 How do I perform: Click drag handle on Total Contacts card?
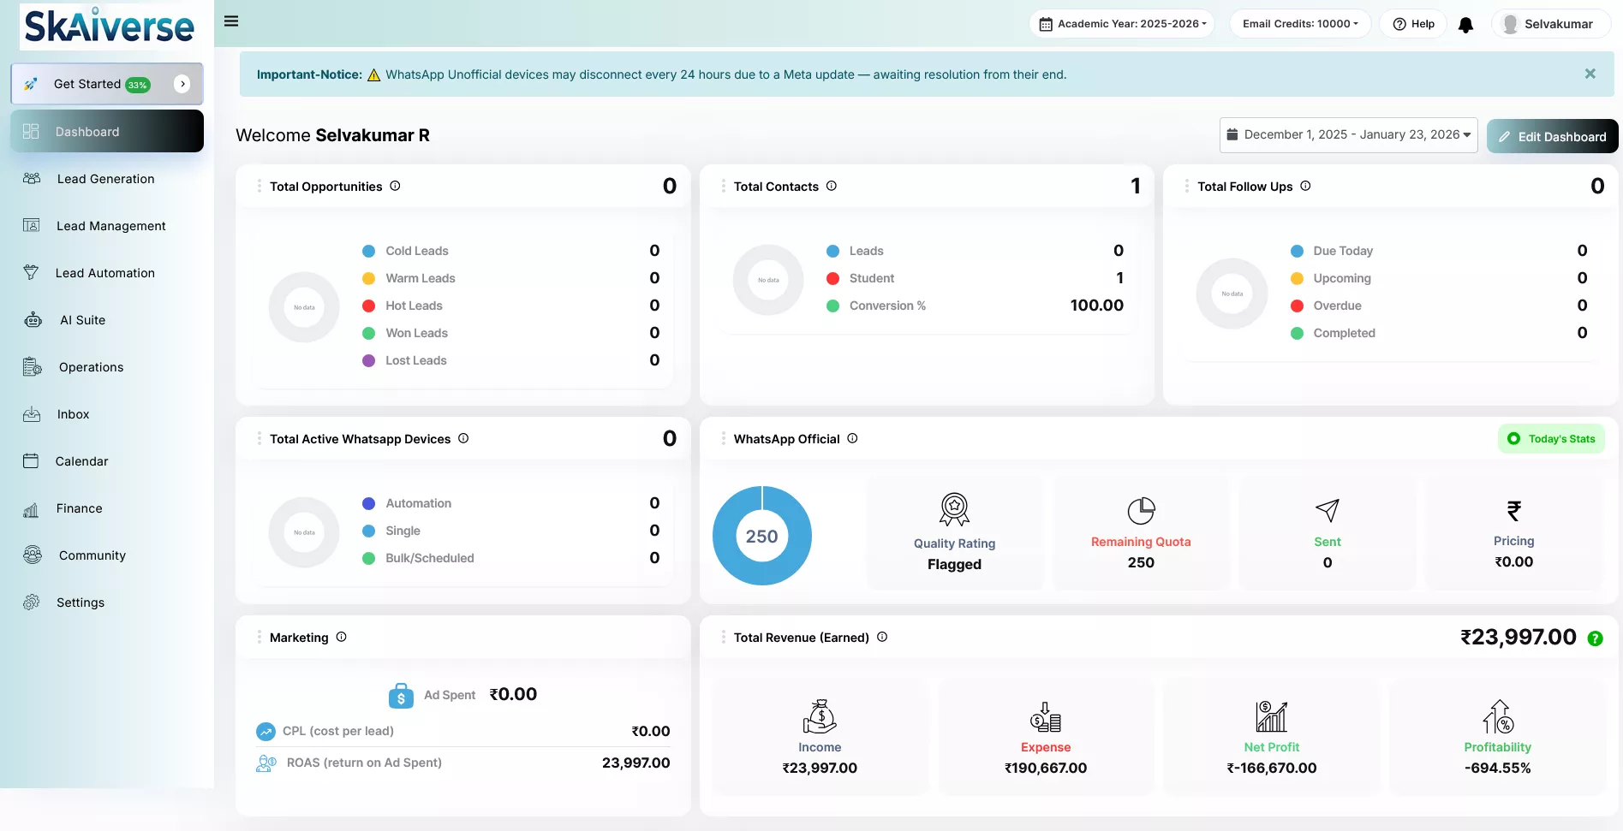coord(723,186)
